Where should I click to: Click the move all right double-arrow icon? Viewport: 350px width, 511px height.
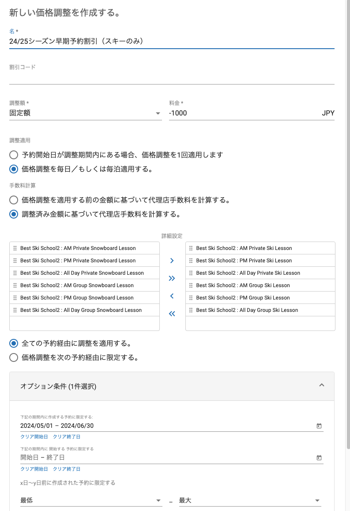coord(172,278)
